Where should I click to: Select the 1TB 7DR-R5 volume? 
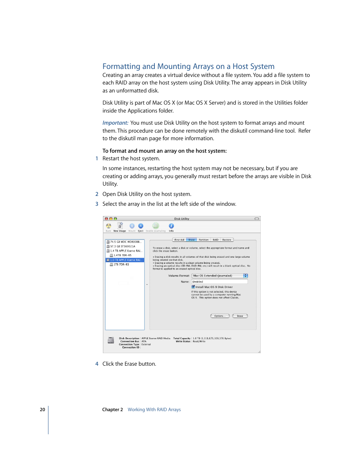[124, 265]
